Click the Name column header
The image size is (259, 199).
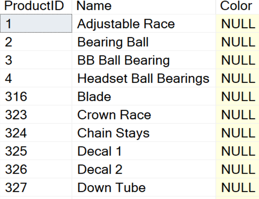144,7
